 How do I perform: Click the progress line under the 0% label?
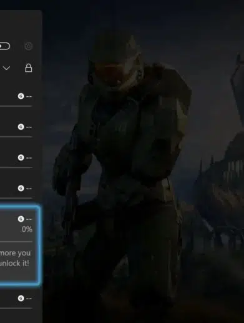point(16,242)
